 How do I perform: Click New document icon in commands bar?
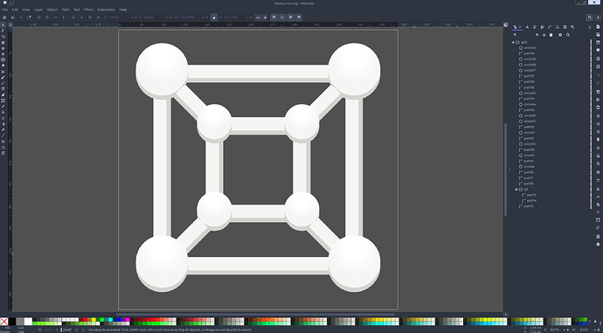point(598,26)
